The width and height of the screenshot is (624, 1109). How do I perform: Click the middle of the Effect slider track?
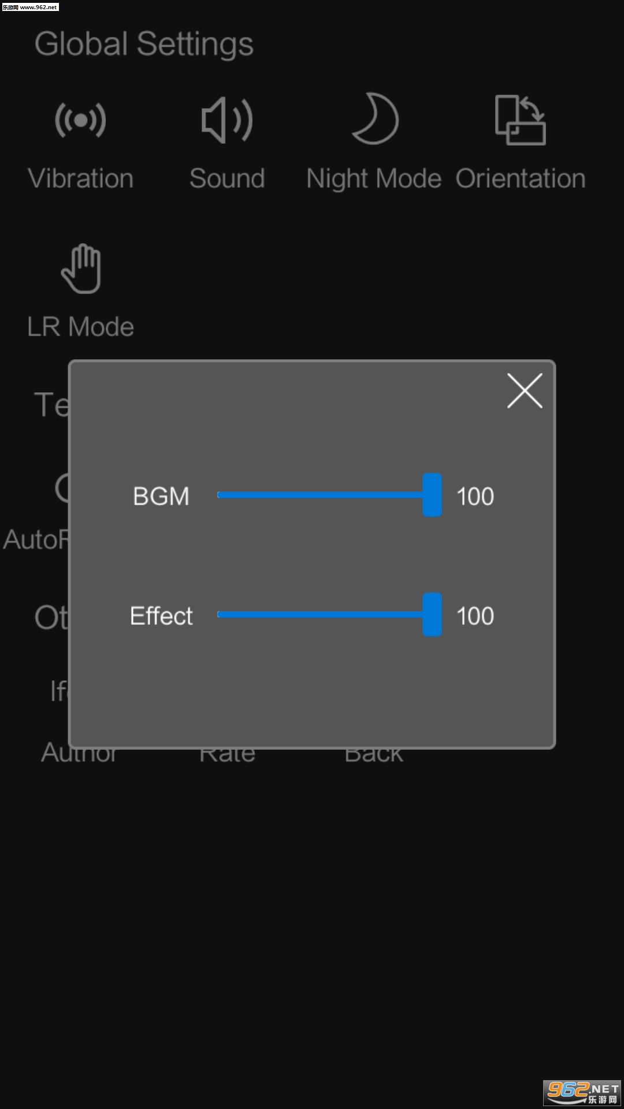(x=321, y=615)
